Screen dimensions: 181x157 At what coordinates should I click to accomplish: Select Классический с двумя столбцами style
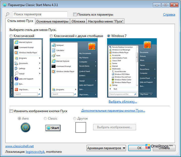[x=51, y=36]
